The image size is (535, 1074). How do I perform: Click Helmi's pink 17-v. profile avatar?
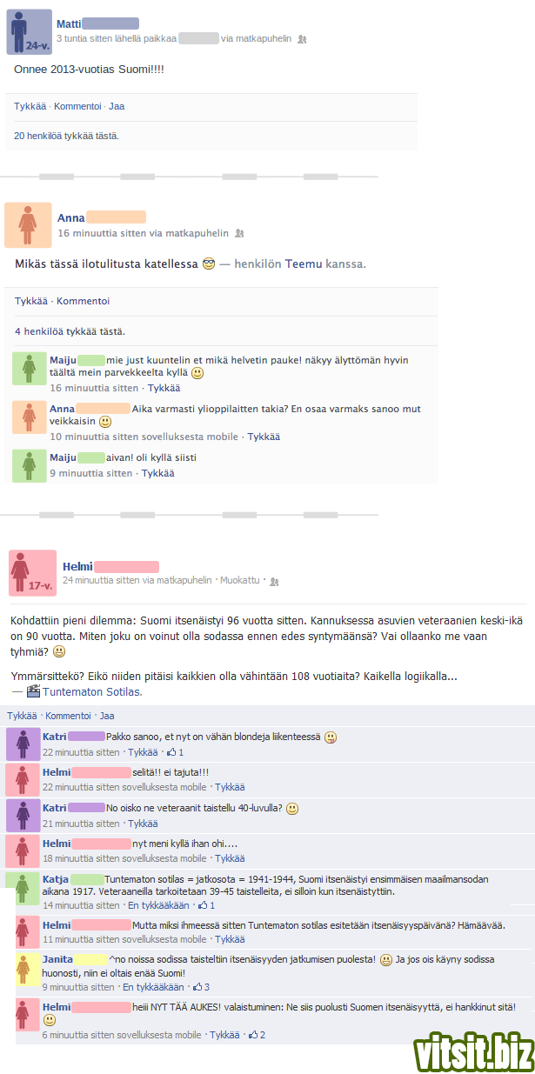pyautogui.click(x=32, y=572)
